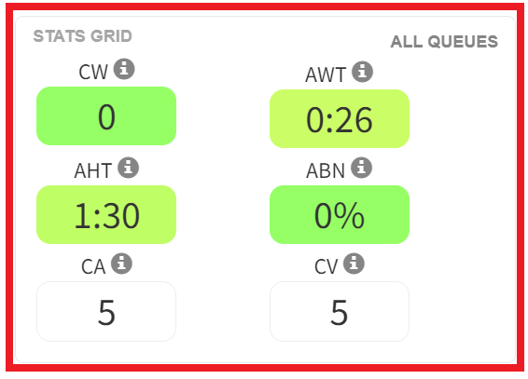
Task: Select the AWT label text
Action: coord(326,74)
